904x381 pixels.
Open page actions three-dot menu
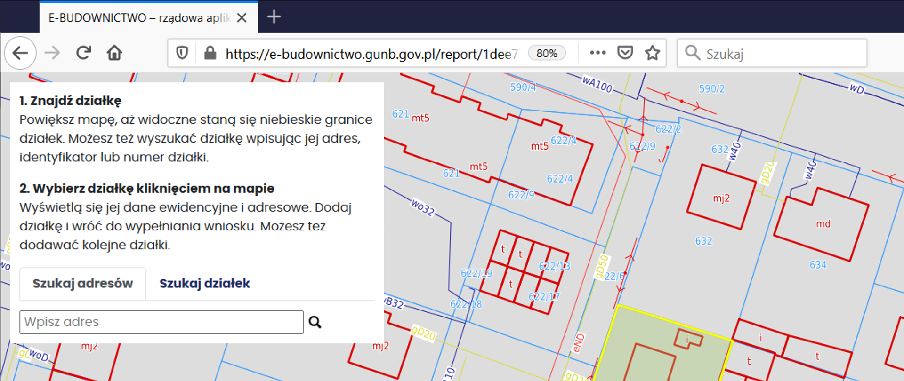[597, 53]
